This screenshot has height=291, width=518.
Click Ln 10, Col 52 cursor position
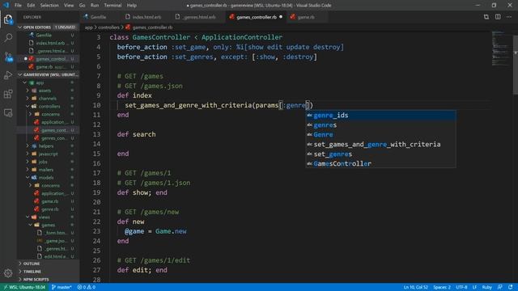[415, 287]
